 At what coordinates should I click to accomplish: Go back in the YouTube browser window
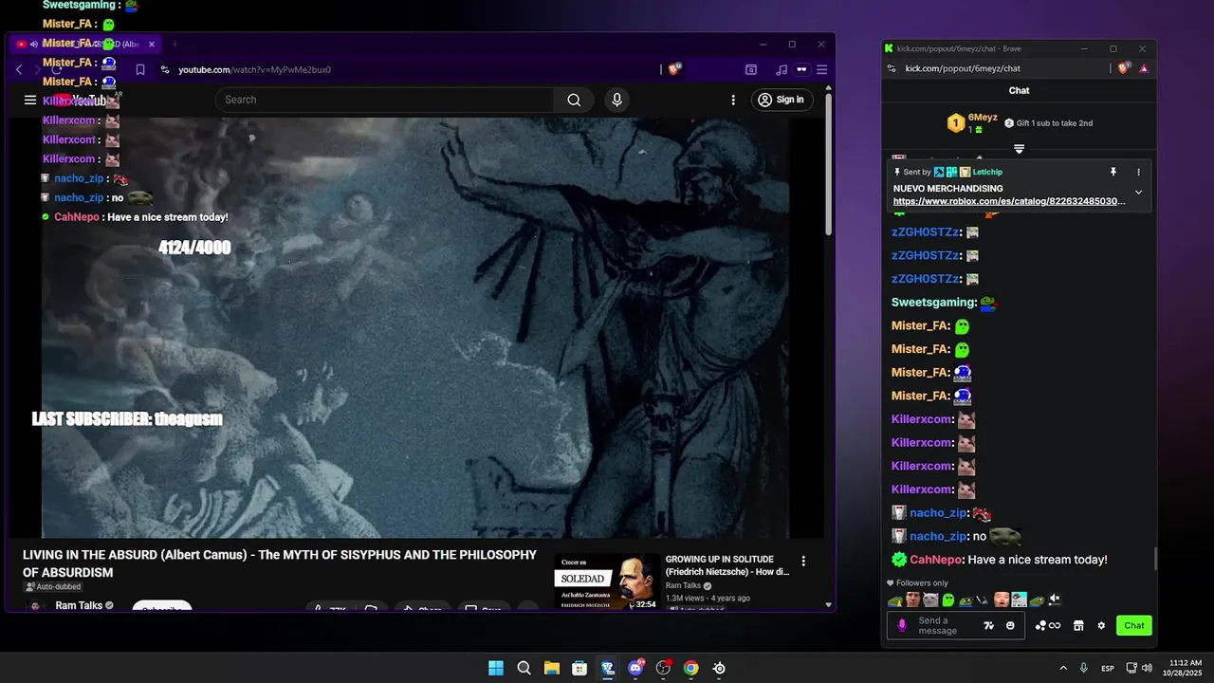point(19,69)
